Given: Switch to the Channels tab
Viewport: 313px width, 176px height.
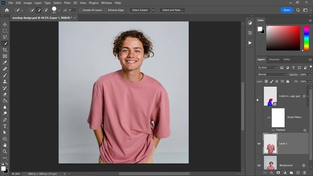Looking at the screenshot, I should tap(274, 60).
